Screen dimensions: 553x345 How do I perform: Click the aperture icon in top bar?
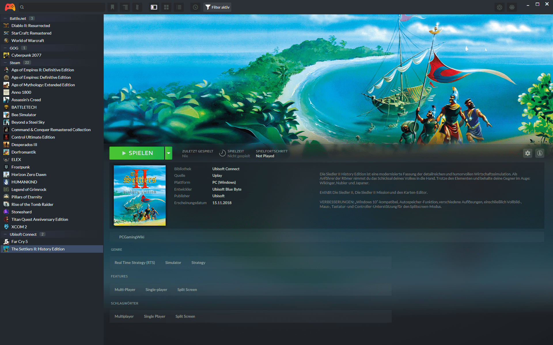point(499,7)
